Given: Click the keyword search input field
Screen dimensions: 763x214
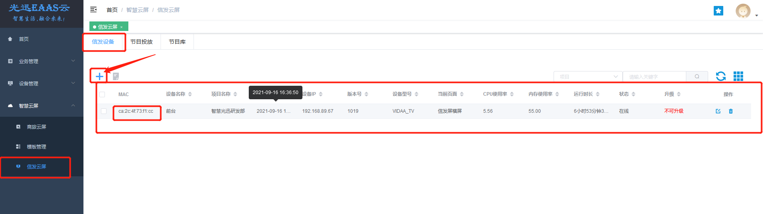Looking at the screenshot, I should [x=654, y=77].
